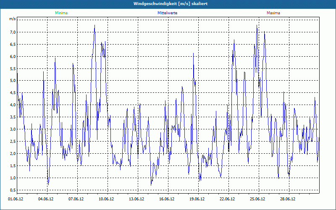The image size is (336, 210).
Task: Click the 5,0 value on y-axis
Action: 13,81
